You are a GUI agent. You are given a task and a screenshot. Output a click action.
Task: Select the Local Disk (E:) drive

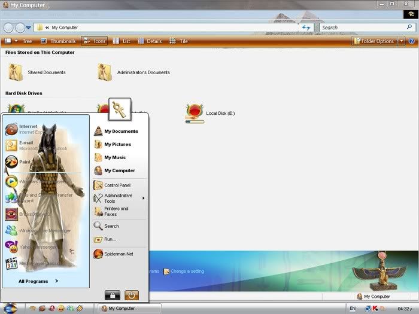click(x=210, y=113)
